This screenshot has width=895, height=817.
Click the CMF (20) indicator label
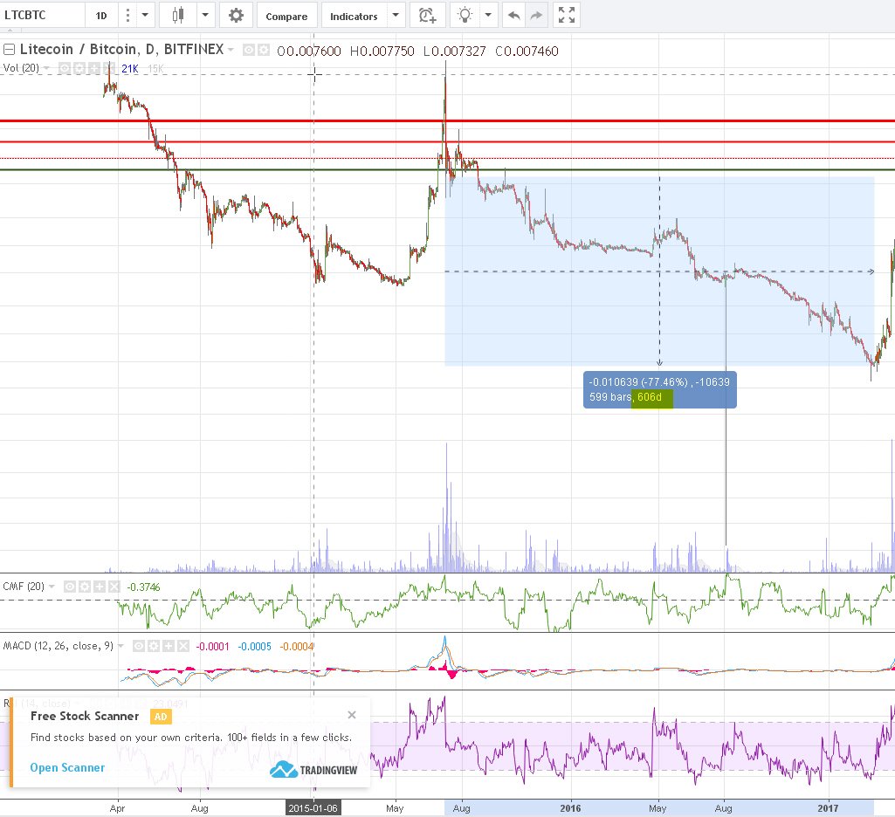point(24,587)
